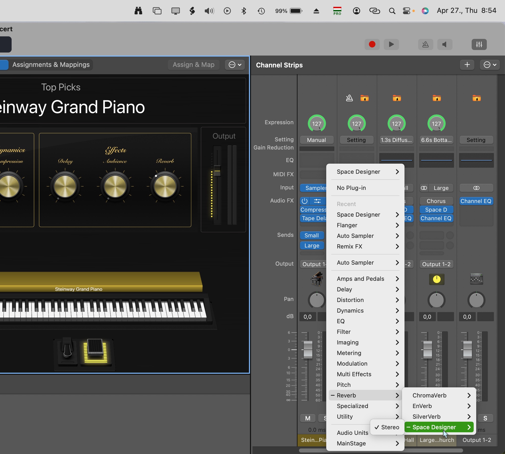Image resolution: width=505 pixels, height=454 pixels.
Task: Select No Plug-in from the menu
Action: point(365,188)
